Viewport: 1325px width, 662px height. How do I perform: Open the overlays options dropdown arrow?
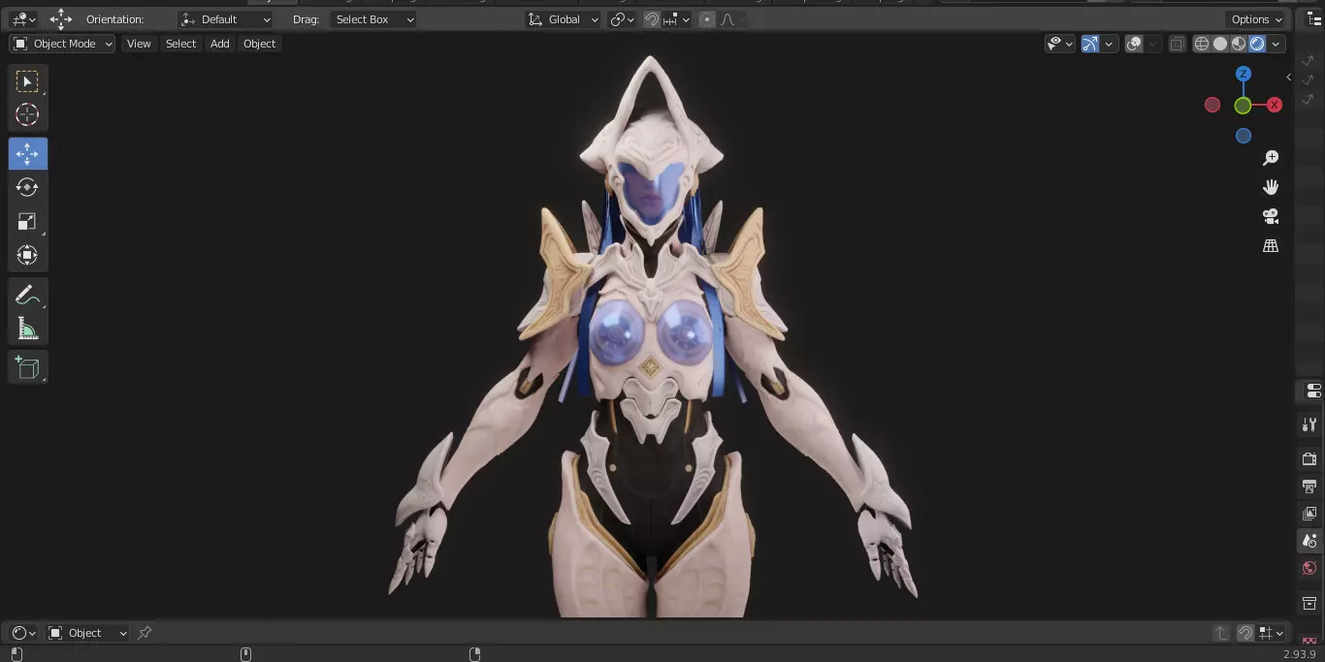coord(1152,44)
